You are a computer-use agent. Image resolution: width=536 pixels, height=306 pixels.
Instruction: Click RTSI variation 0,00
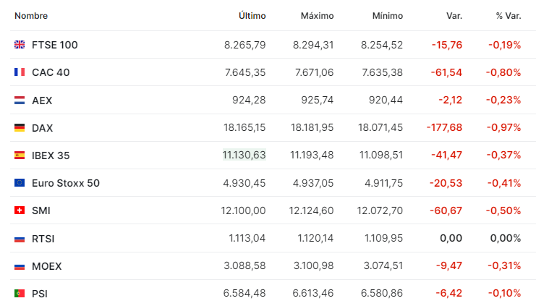click(451, 238)
